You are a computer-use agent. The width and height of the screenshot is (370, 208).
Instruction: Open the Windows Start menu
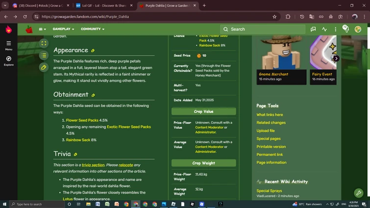pos(4,204)
